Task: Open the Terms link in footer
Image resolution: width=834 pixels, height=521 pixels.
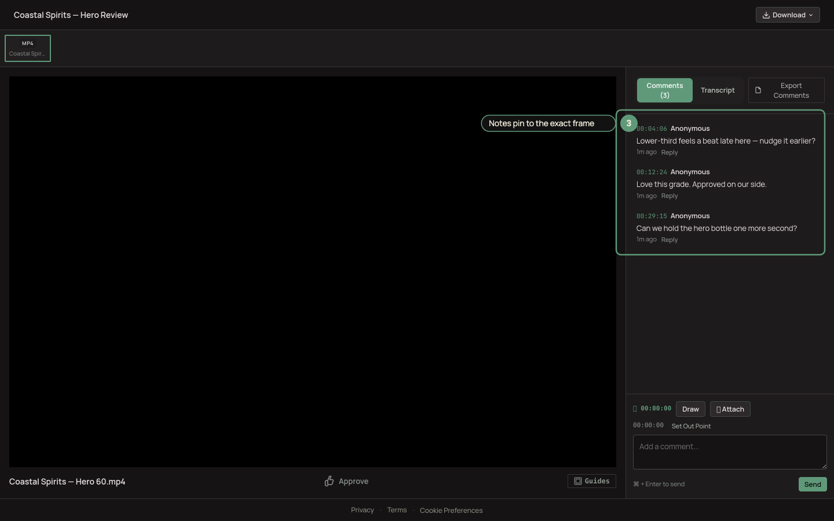Action: tap(397, 510)
